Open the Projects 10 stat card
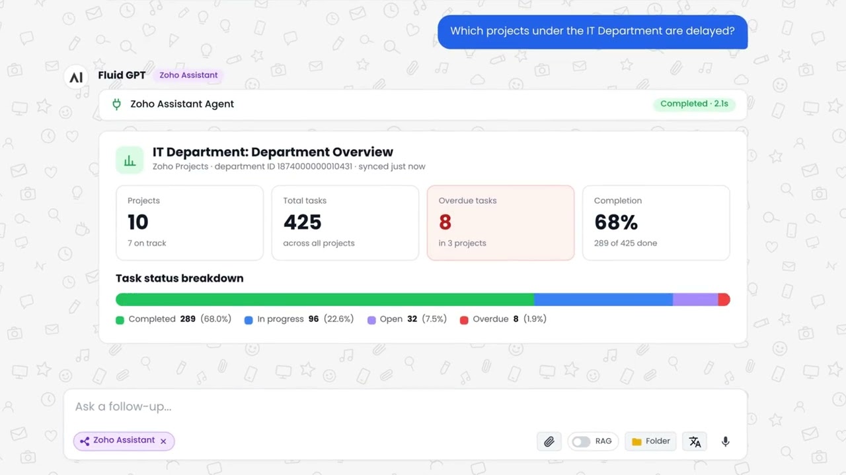 coord(190,223)
